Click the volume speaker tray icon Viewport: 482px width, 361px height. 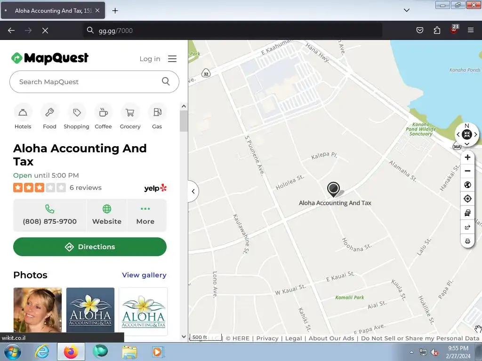434,353
